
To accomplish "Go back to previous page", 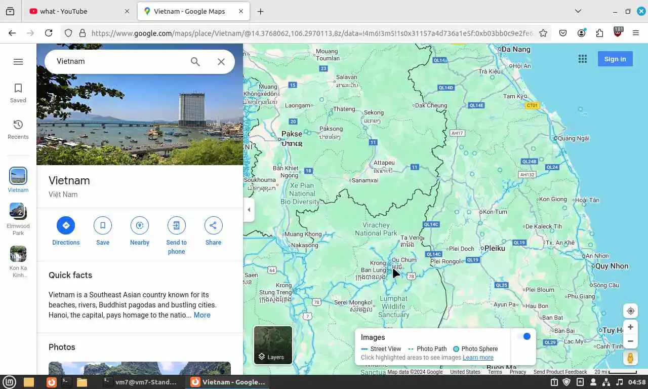I will pos(12,33).
